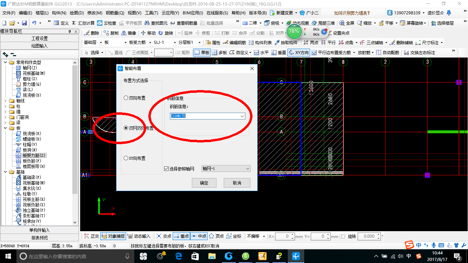468x263 pixels.
Task: Select the 旋转 (rotate) tool
Action: (x=165, y=33)
